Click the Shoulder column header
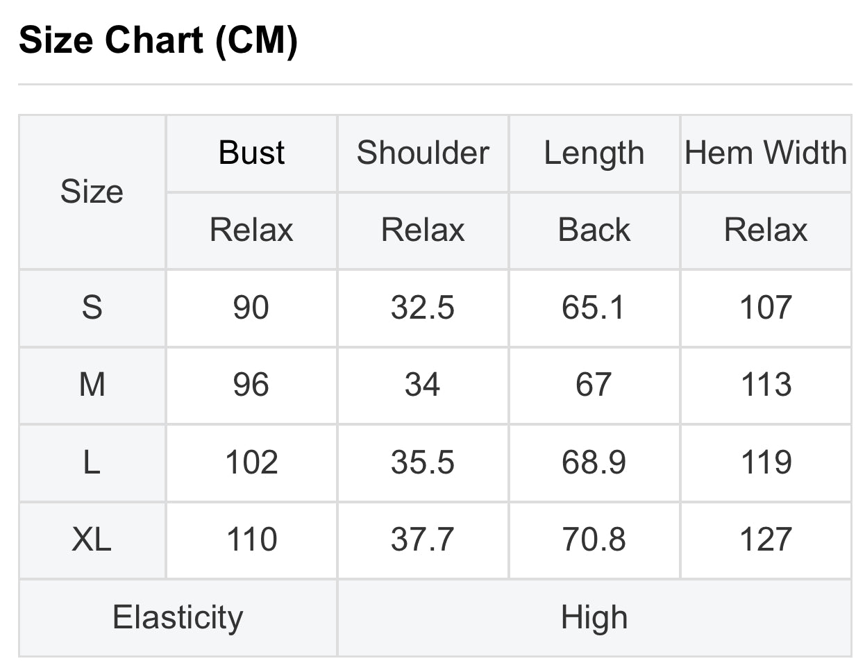865x661 pixels. (x=423, y=153)
